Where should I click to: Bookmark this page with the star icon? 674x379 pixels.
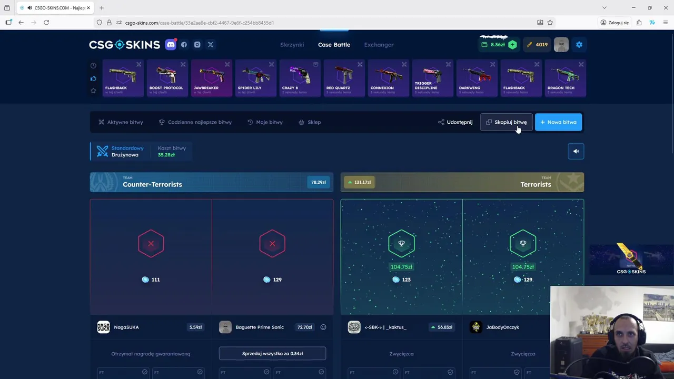coord(550,23)
